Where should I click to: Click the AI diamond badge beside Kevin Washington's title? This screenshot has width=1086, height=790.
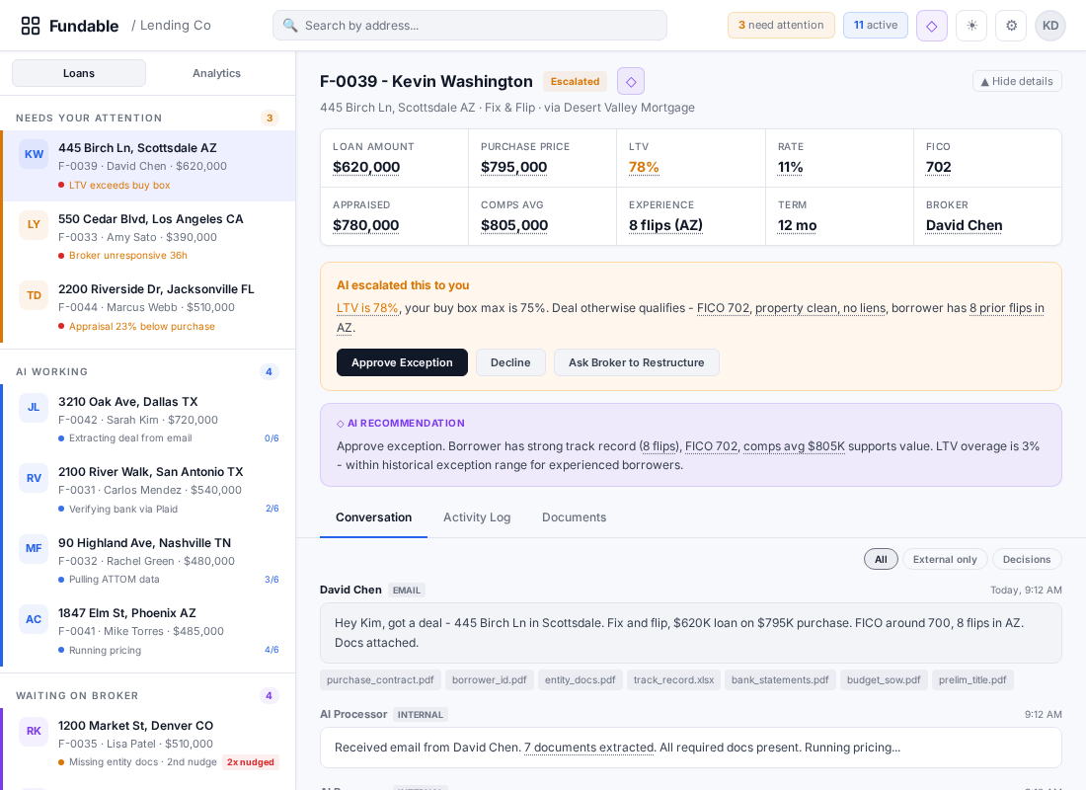[x=631, y=81]
